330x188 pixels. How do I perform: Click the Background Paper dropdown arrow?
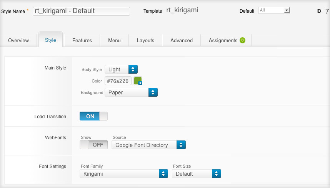point(153,92)
